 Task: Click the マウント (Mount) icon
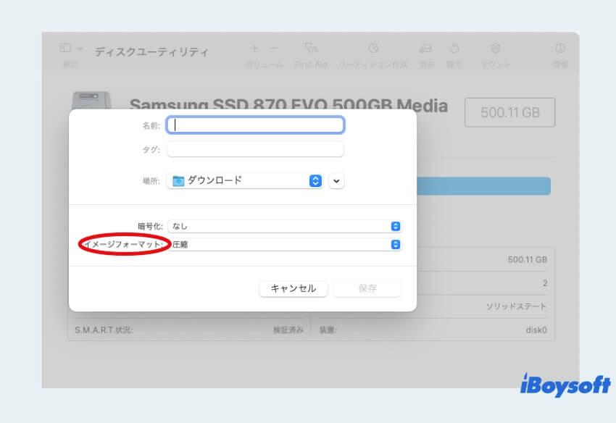click(496, 49)
